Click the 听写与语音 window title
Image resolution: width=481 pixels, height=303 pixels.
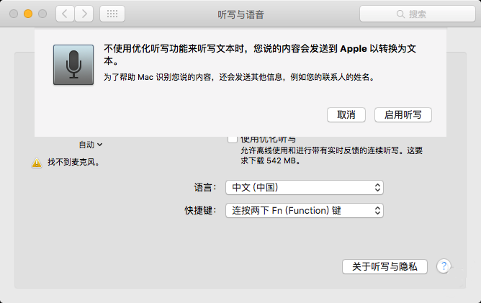240,14
